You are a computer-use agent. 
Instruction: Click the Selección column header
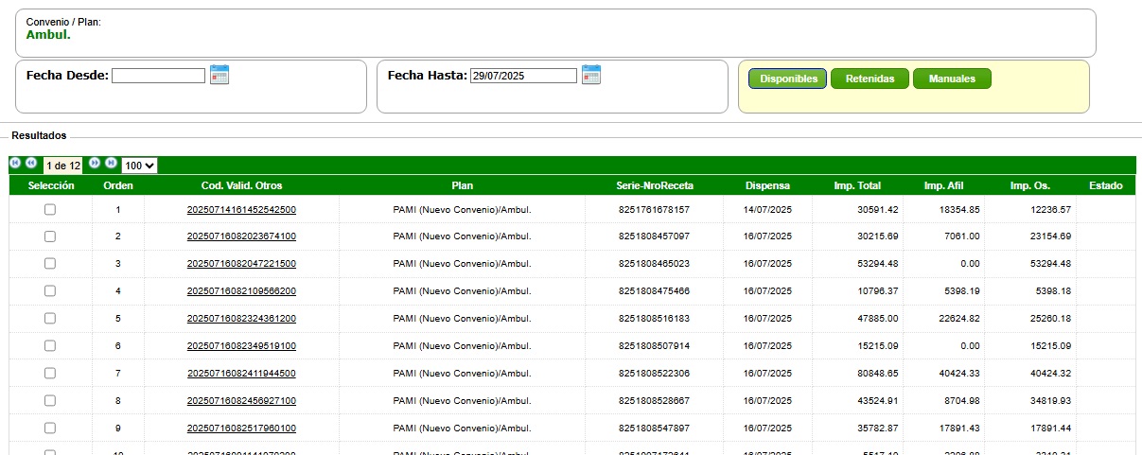[51, 185]
